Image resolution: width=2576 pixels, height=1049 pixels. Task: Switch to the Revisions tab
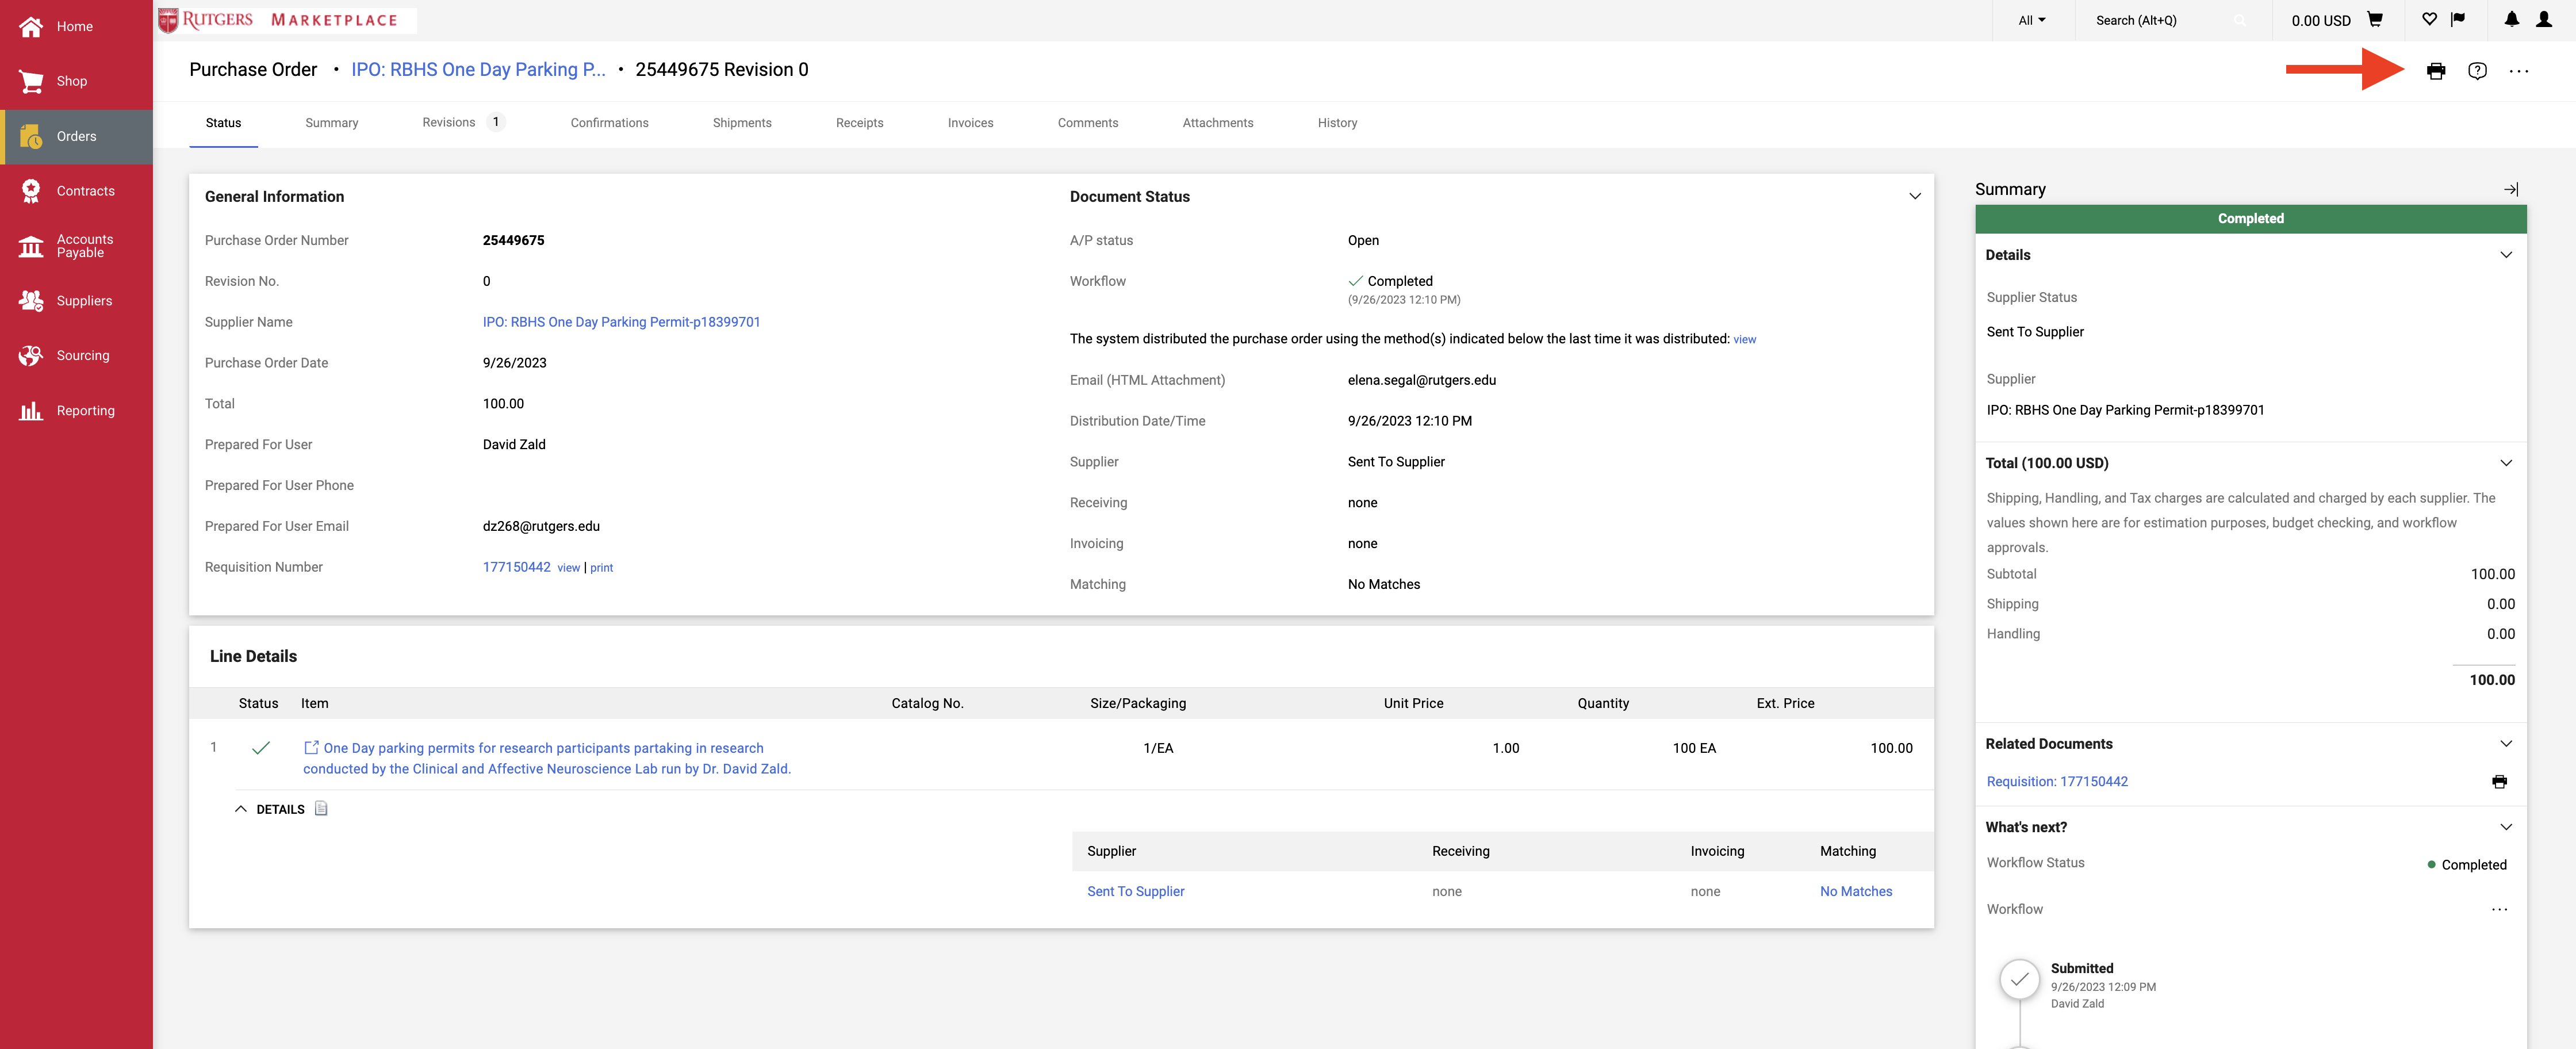pos(463,122)
